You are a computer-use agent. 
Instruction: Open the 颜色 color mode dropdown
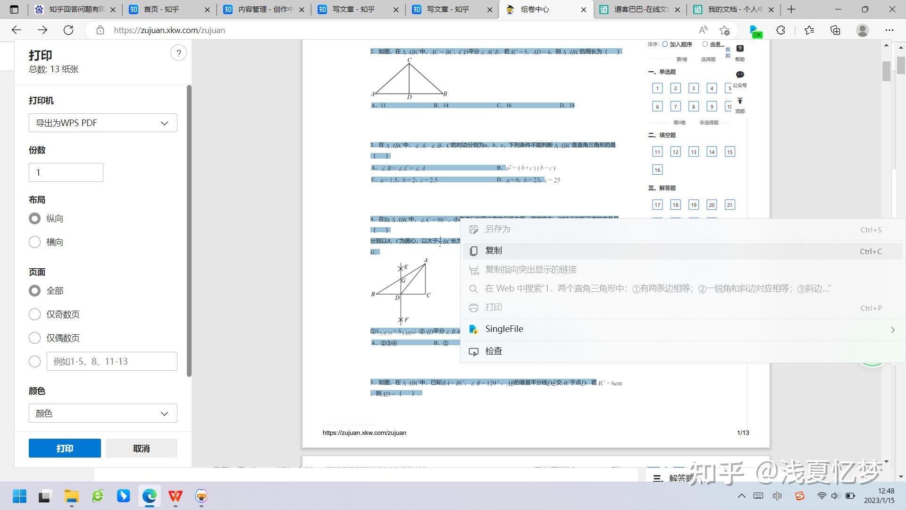pos(103,413)
